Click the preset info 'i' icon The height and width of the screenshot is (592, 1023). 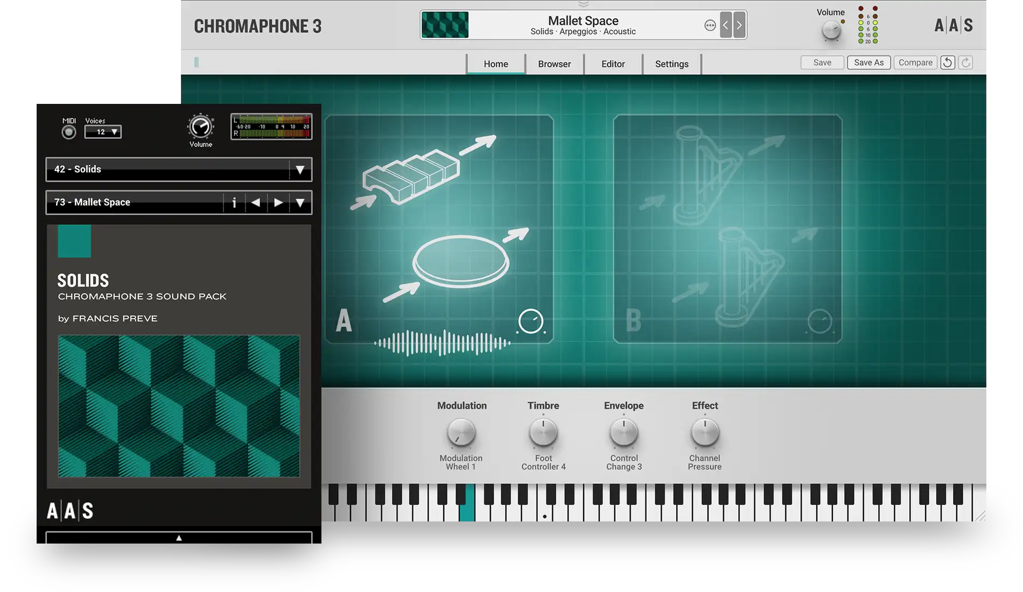234,202
